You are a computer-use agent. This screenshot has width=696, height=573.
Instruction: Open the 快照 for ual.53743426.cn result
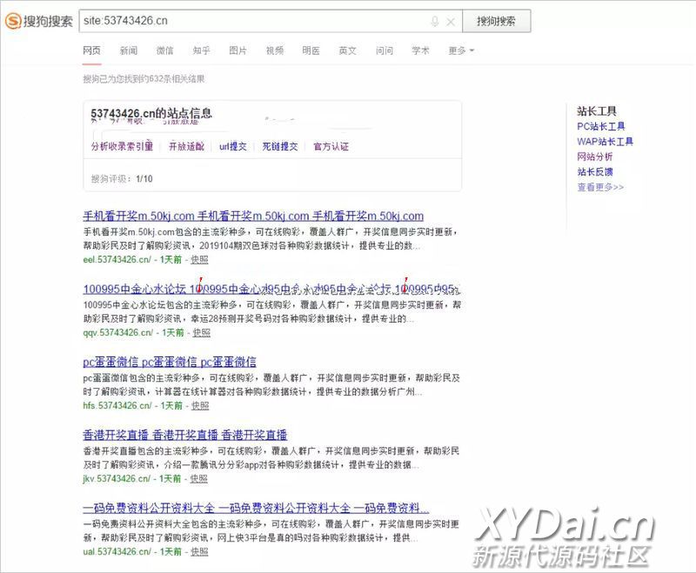click(x=199, y=552)
